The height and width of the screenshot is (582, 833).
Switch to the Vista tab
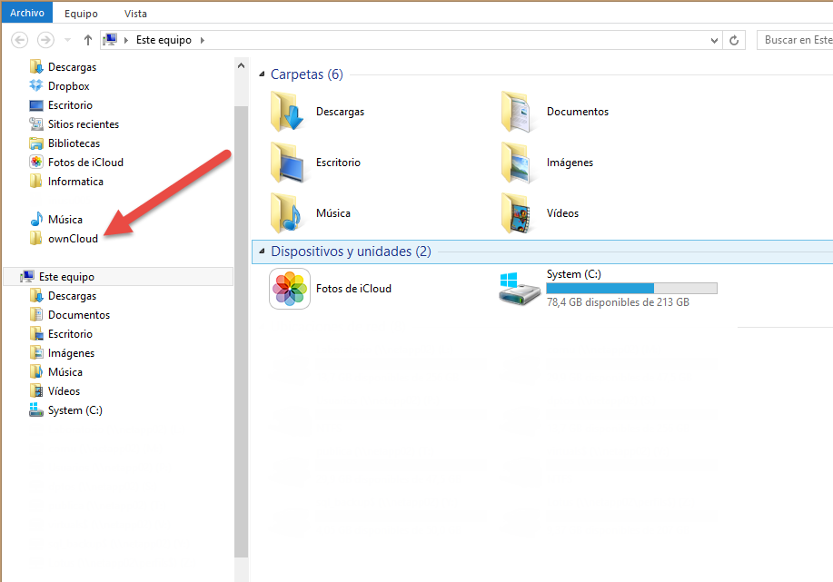pos(135,14)
